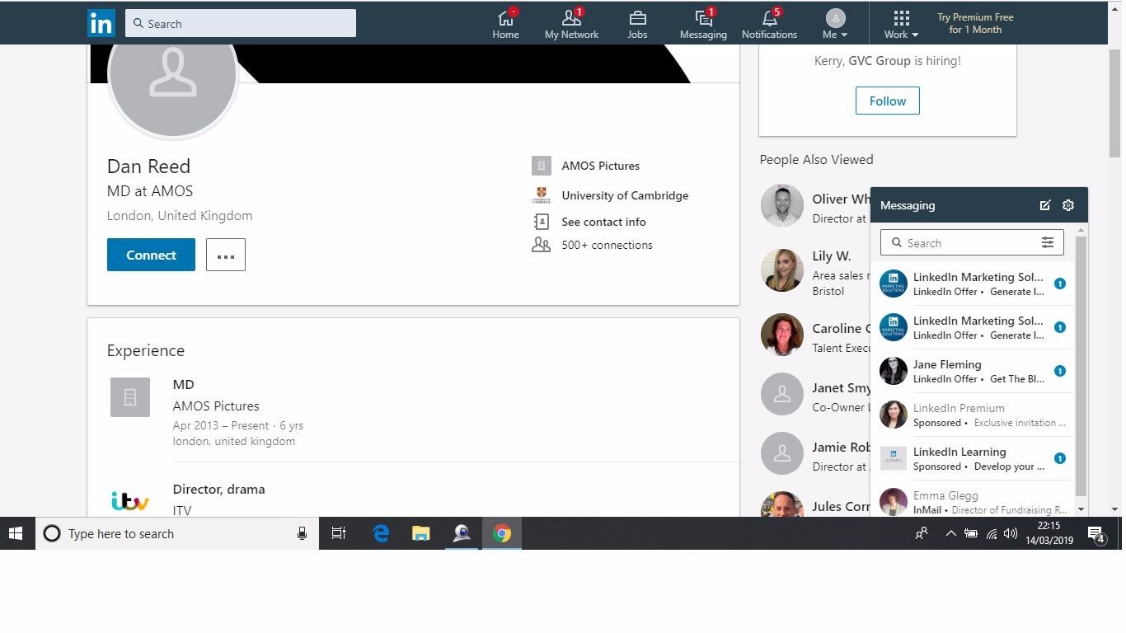Expand the Me profile dropdown

(835, 24)
